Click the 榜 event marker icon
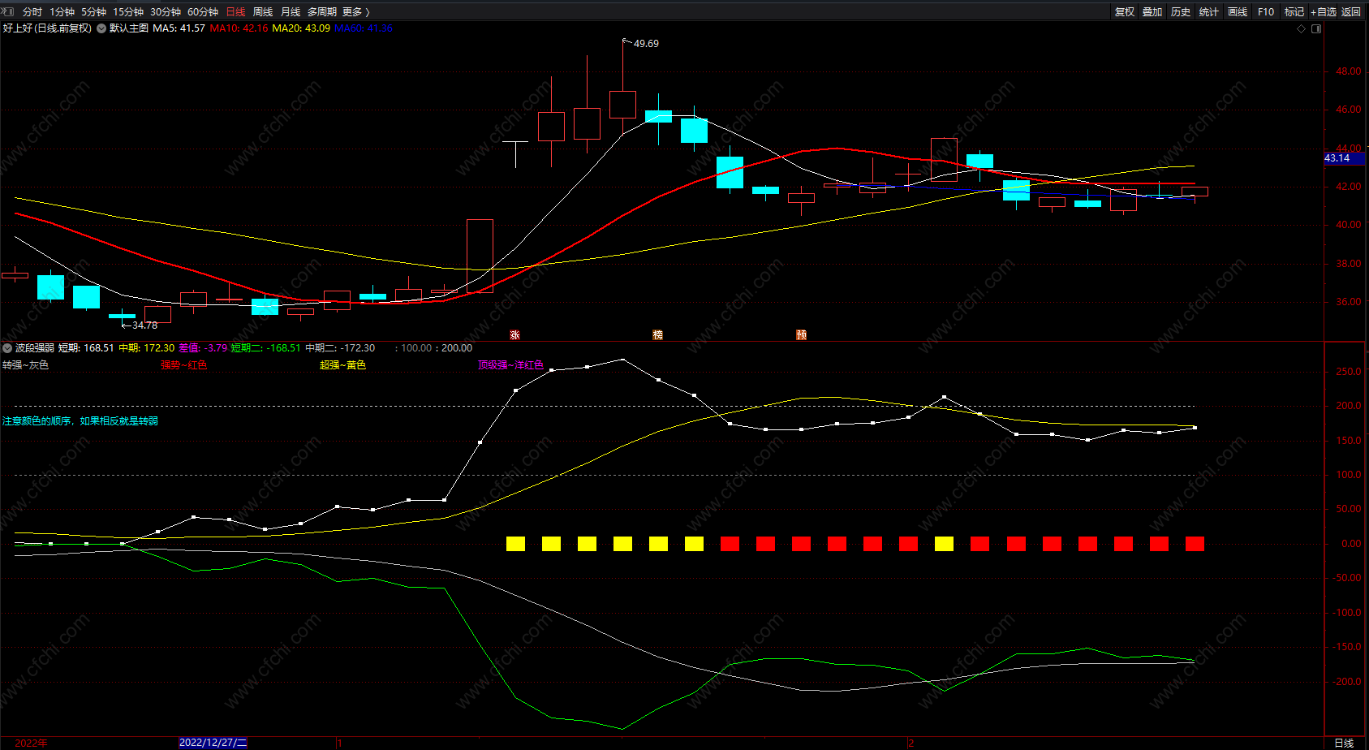Viewport: 1369px width, 750px height. tap(658, 334)
